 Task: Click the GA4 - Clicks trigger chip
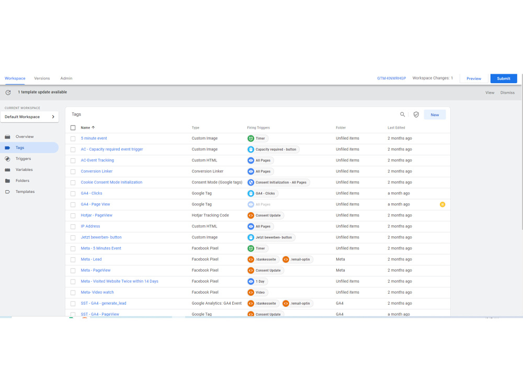coord(263,193)
